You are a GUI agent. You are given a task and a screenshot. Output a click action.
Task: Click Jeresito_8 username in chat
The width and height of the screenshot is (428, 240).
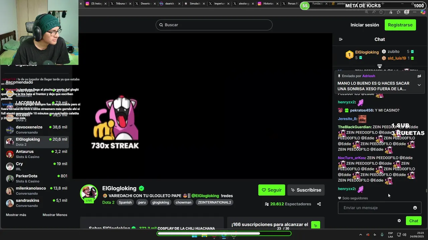347,119
